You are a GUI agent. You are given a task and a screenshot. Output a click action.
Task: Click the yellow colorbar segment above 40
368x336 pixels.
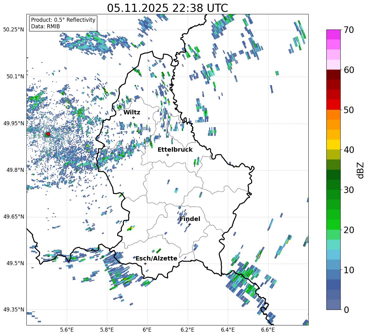pyautogui.click(x=333, y=145)
